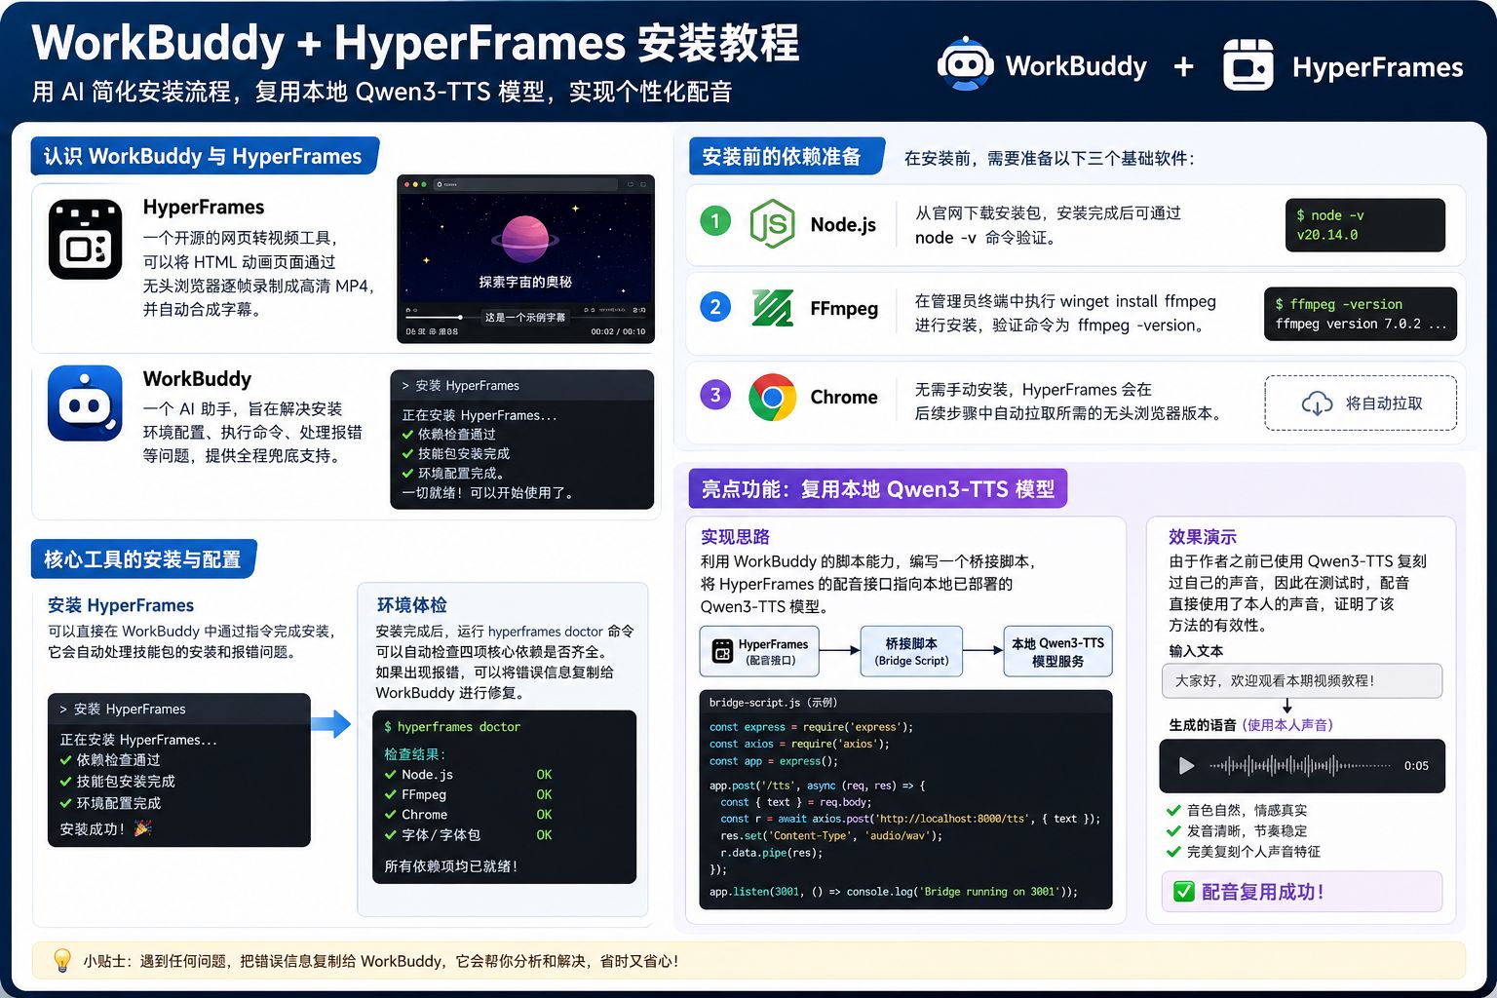
Task: Click the HyperFrames (配音接口) flow box
Action: (759, 651)
